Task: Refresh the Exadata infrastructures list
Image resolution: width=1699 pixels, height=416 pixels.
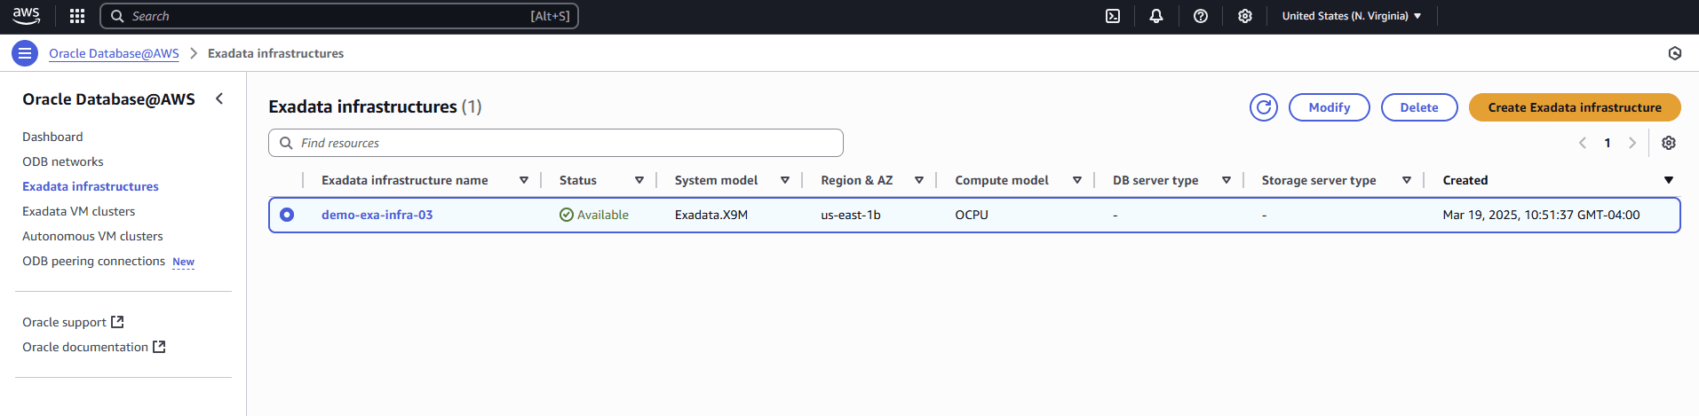Action: 1264,107
